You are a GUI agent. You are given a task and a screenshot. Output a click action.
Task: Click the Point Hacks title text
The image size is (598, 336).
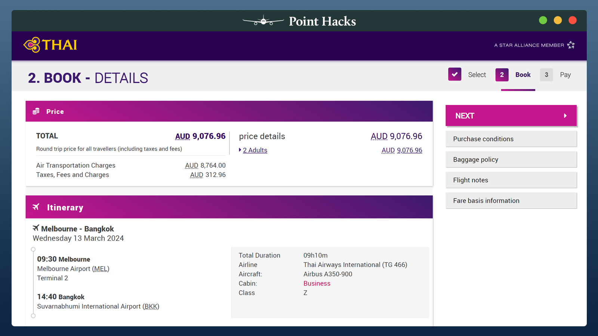[x=322, y=21]
